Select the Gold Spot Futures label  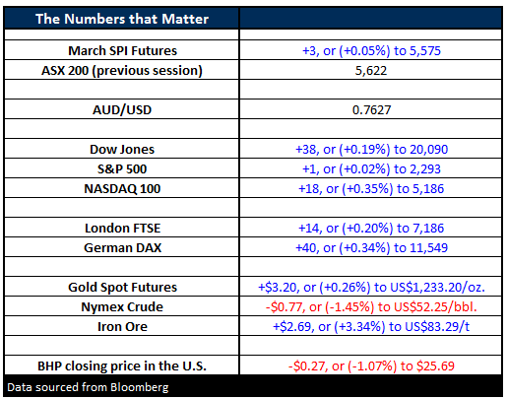click(x=122, y=287)
